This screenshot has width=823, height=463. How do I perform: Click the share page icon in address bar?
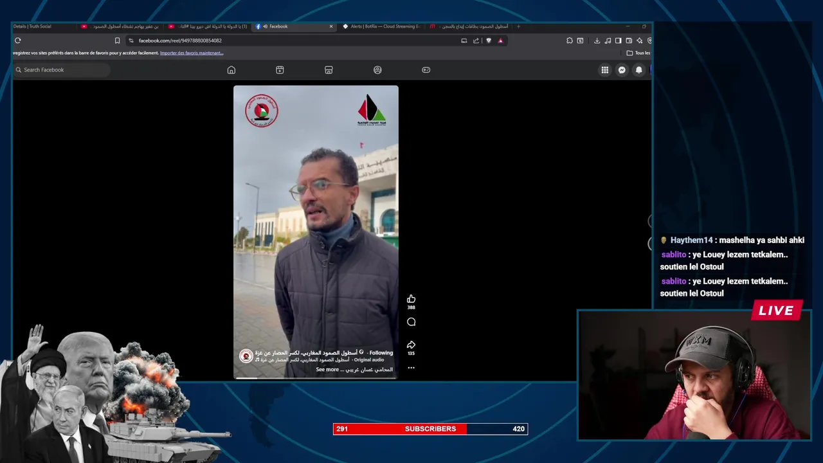476,41
